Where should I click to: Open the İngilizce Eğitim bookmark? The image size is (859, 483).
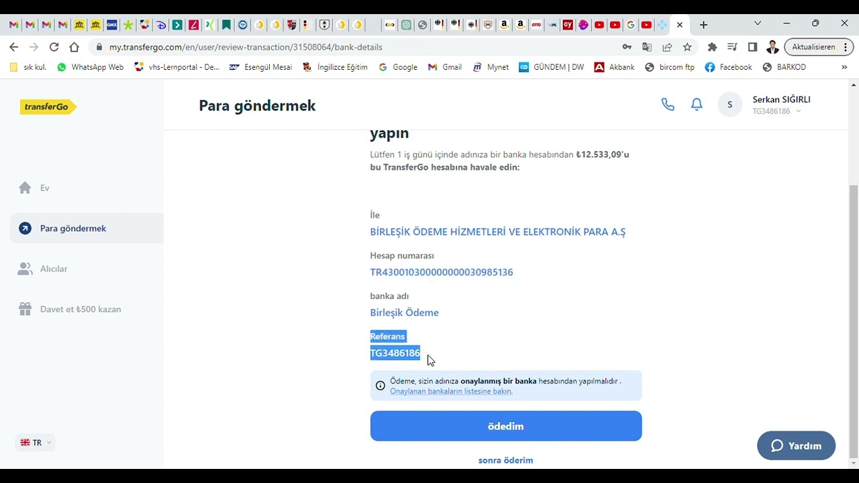point(336,67)
